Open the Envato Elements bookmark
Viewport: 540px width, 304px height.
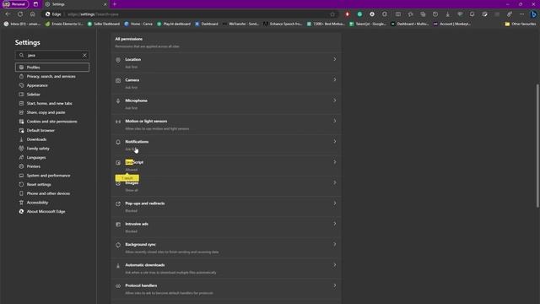(64, 24)
